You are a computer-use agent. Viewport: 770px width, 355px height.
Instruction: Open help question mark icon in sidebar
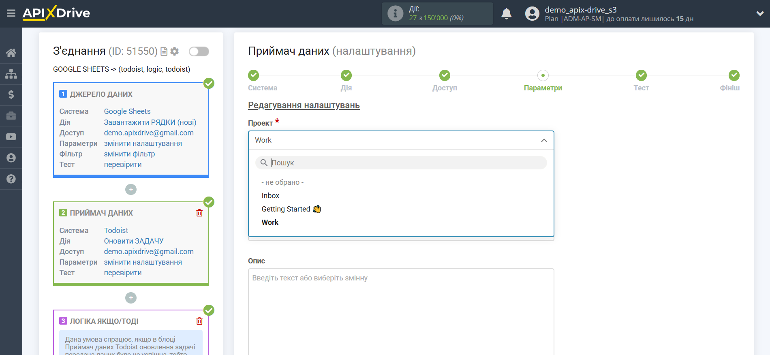(11, 179)
